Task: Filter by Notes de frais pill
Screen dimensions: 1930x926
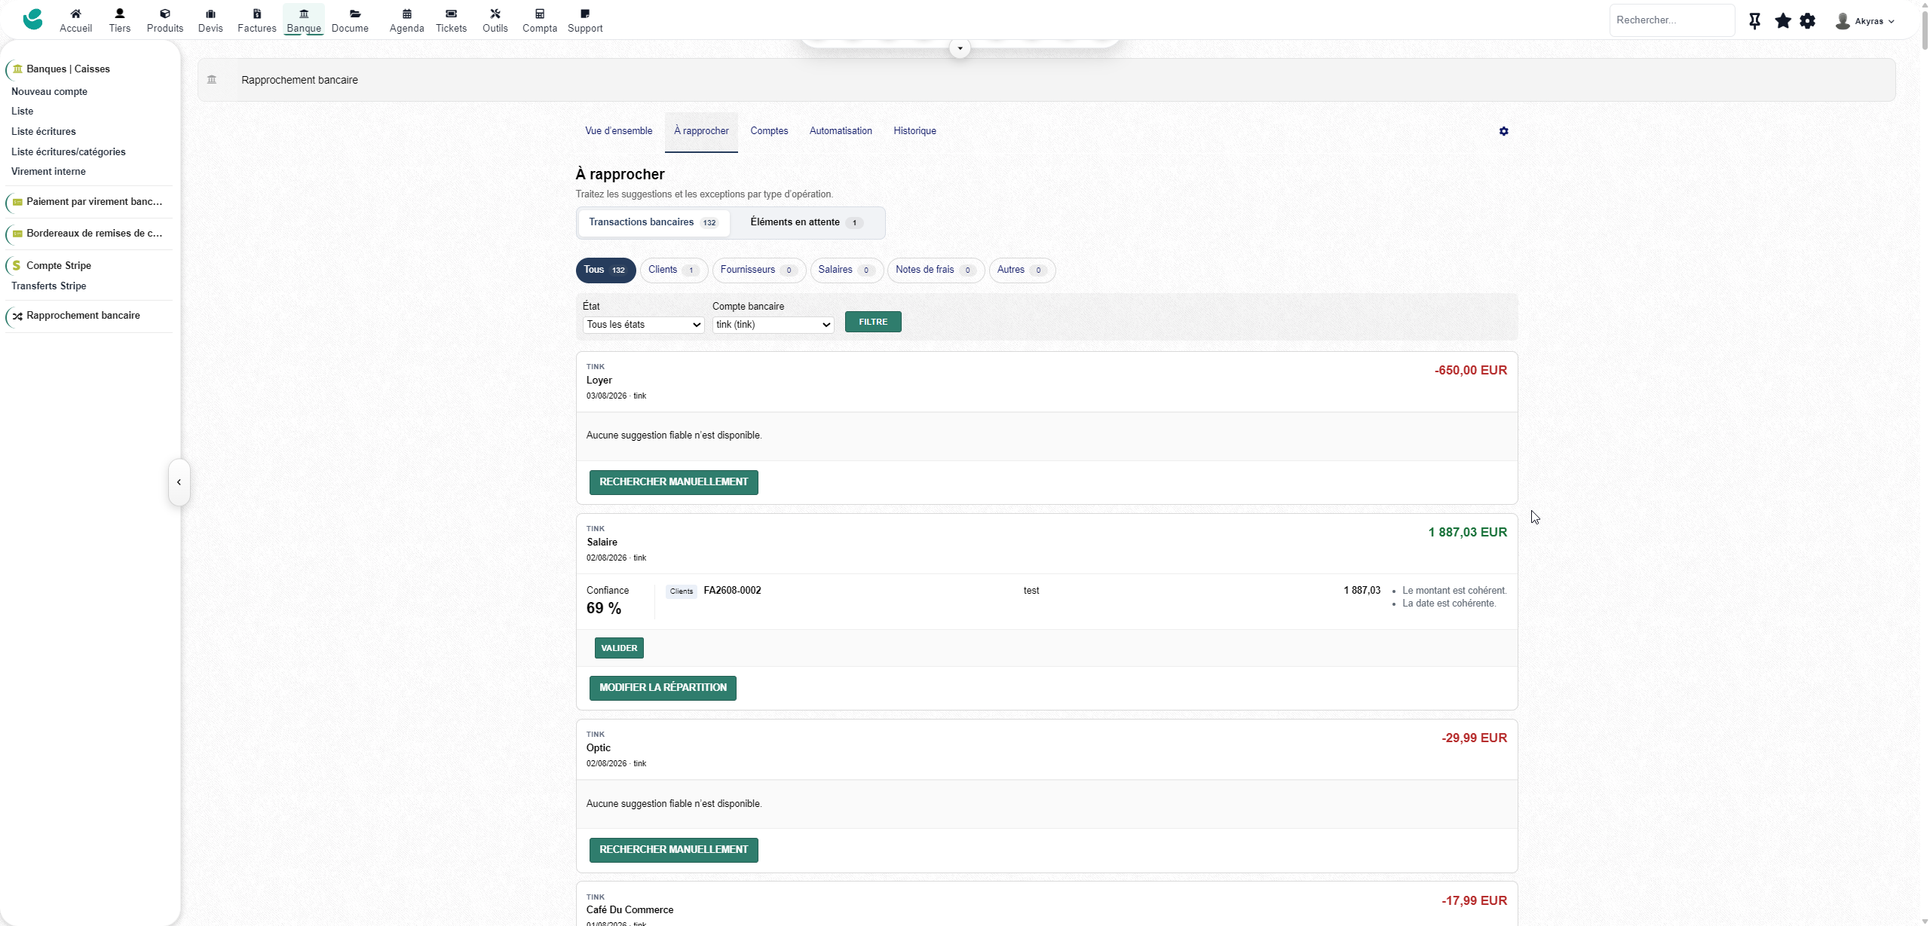Action: [936, 270]
